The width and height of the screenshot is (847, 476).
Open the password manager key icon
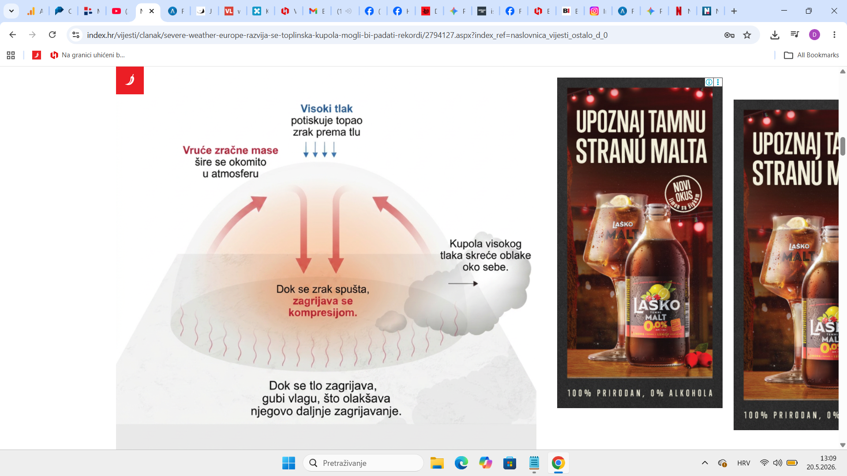(729, 35)
